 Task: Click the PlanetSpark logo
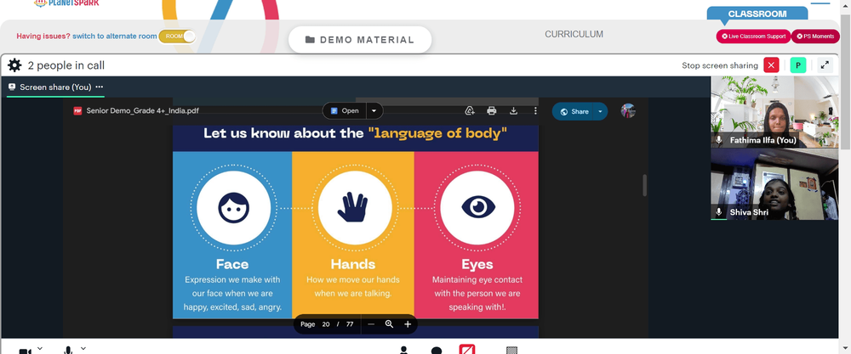point(66,3)
